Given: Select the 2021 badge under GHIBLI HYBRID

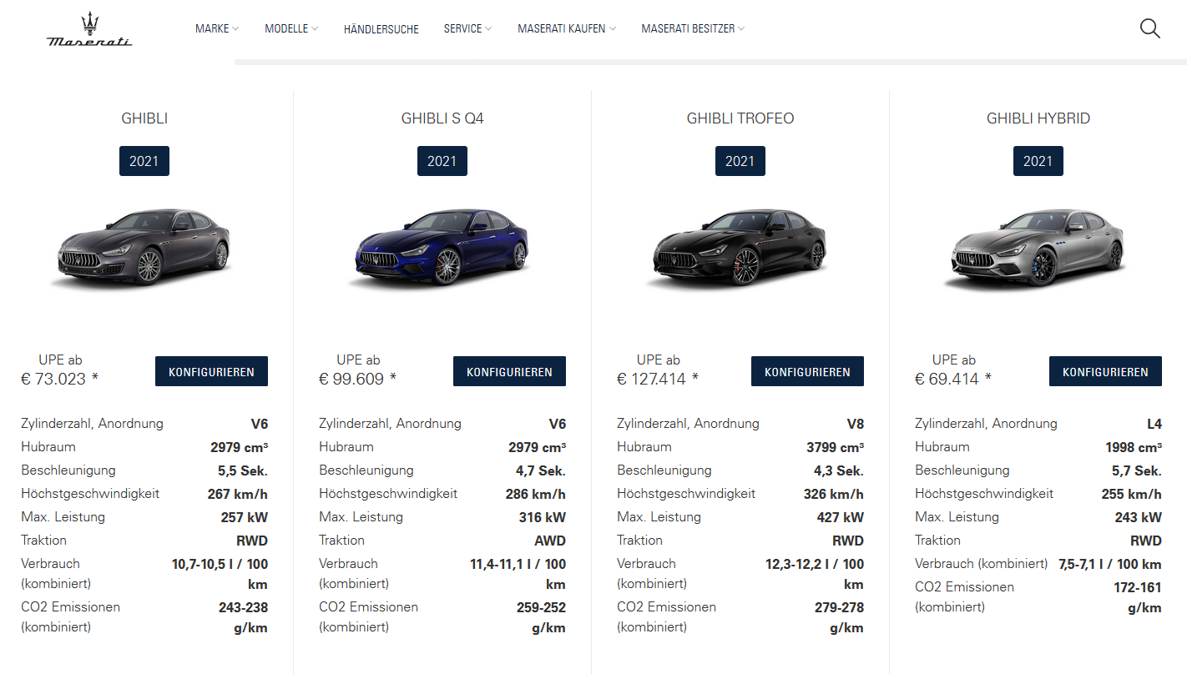Looking at the screenshot, I should (x=1038, y=161).
